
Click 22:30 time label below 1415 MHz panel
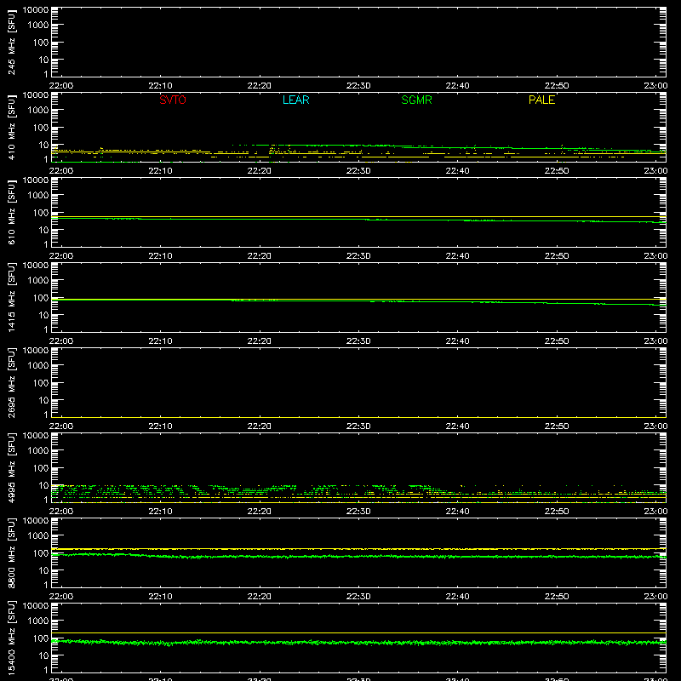click(358, 341)
